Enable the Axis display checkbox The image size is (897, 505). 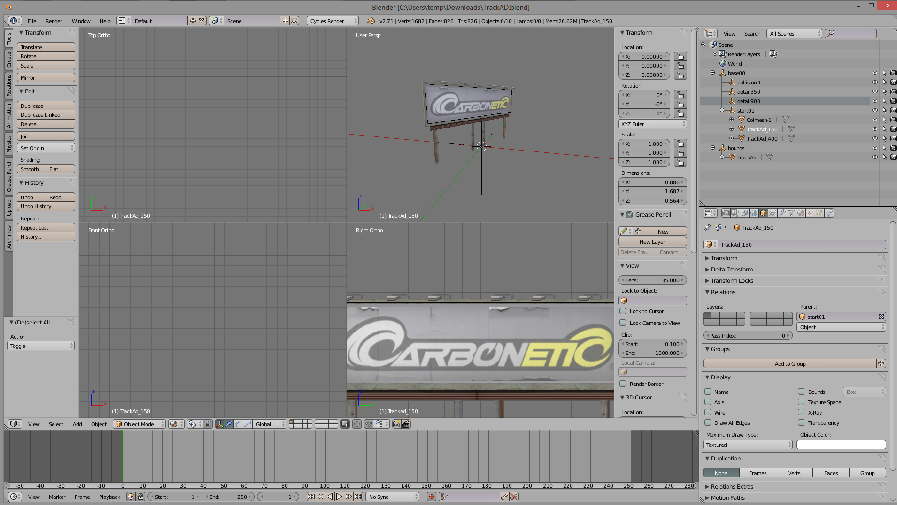(x=708, y=402)
